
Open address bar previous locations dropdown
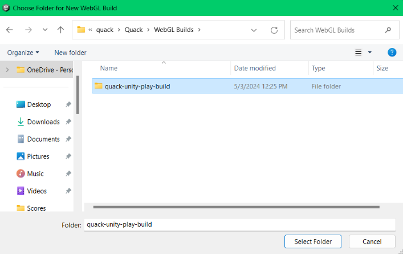click(254, 30)
